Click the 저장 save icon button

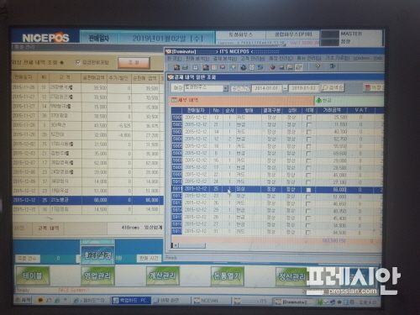coord(374,88)
